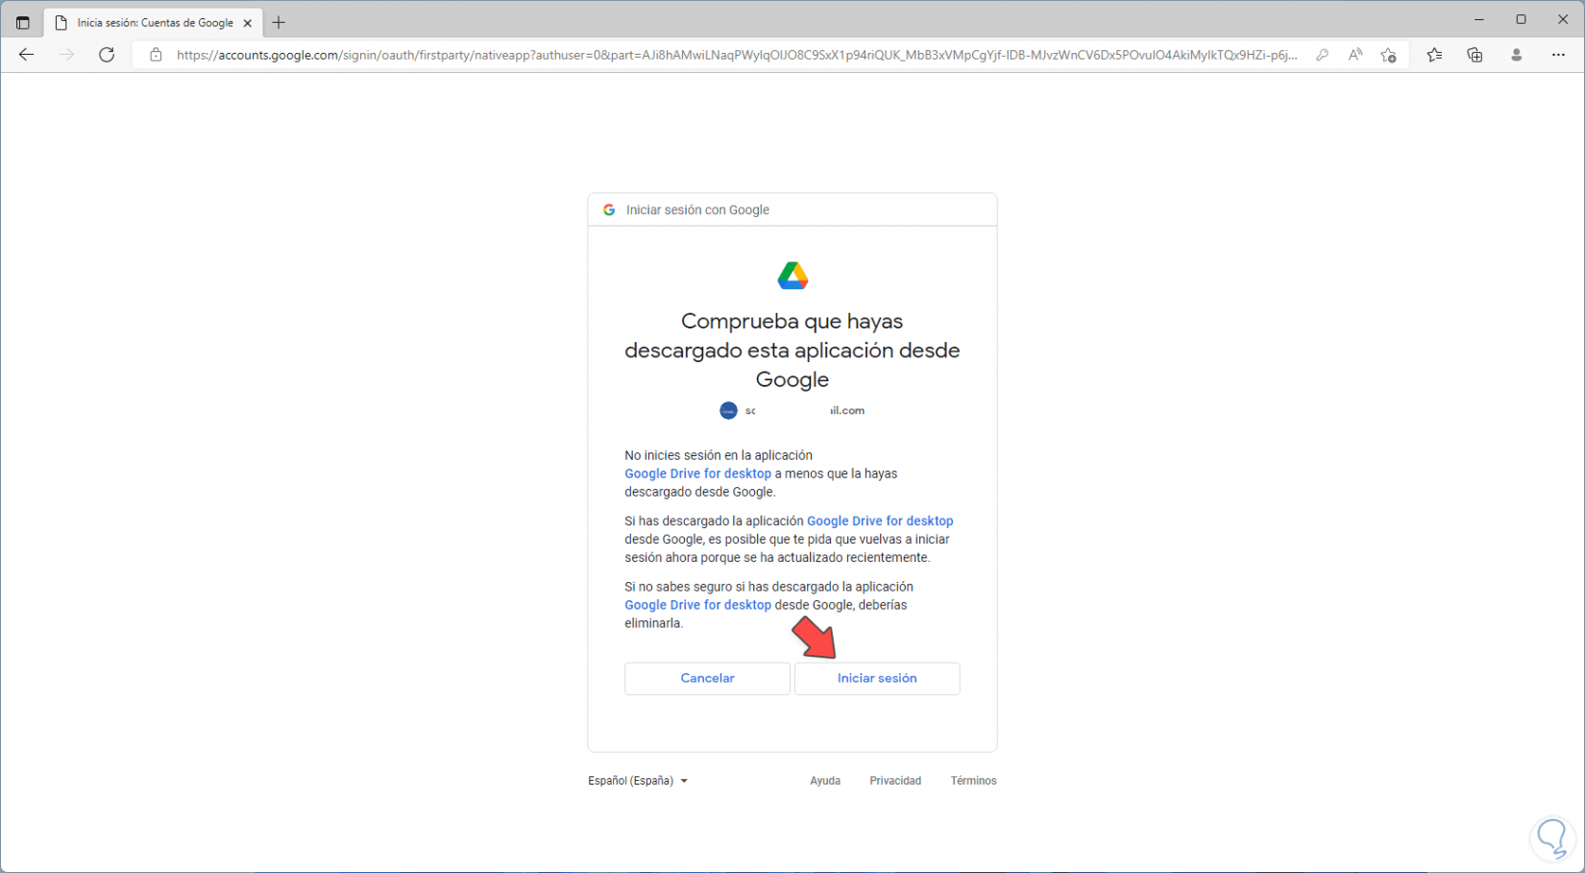Refresh the current page
Screen dimensions: 1585x873
(x=107, y=55)
